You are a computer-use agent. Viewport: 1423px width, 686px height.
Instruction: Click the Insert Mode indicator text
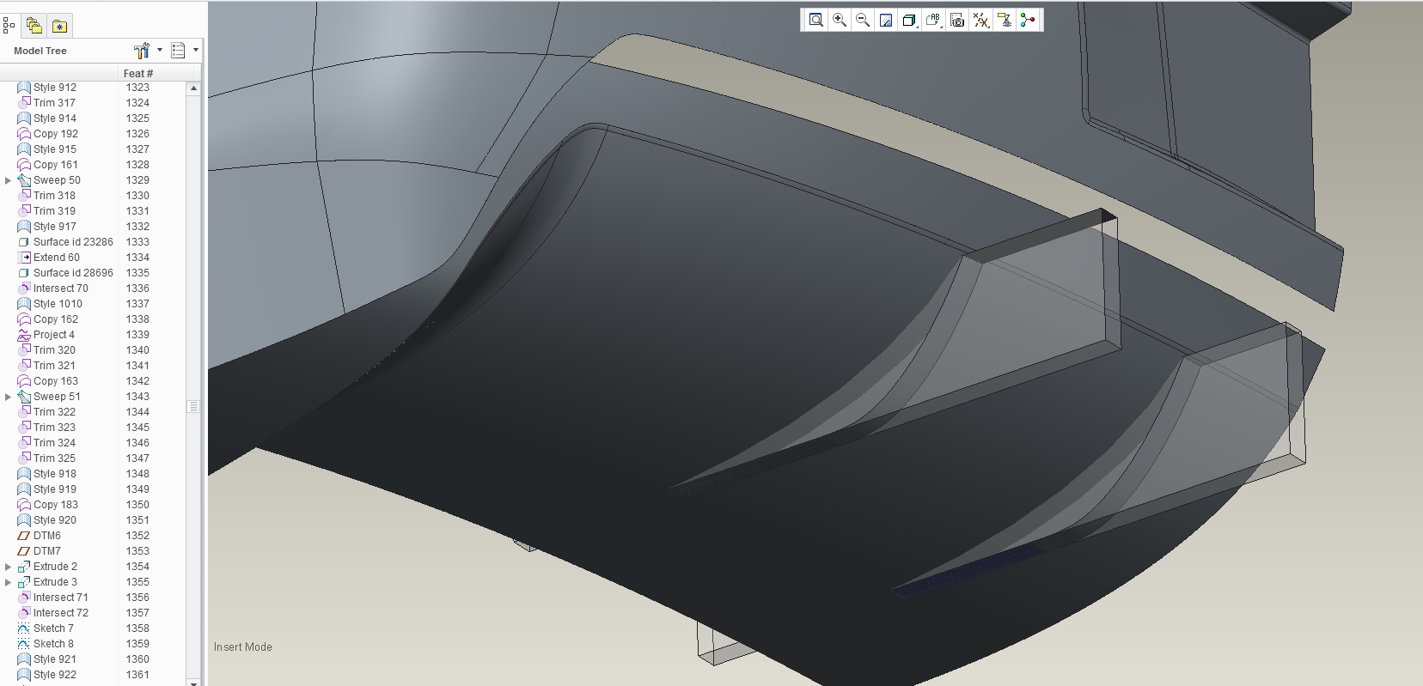(x=243, y=647)
